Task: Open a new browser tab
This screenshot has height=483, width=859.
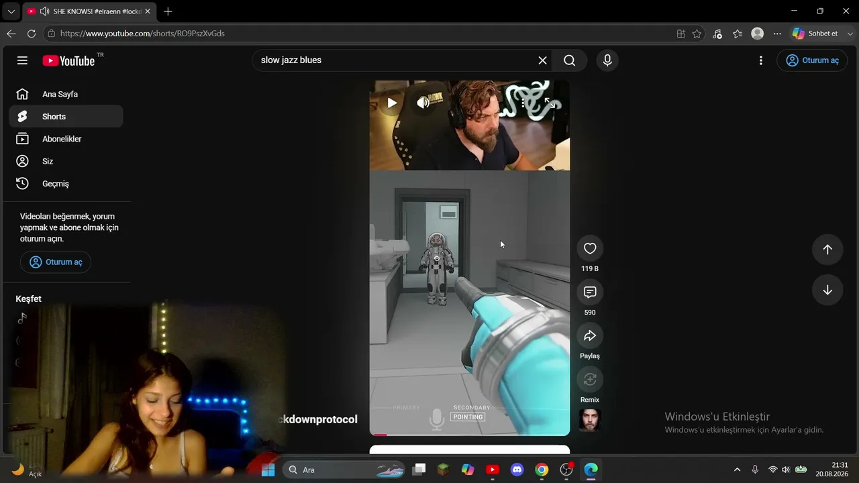Action: [x=168, y=11]
